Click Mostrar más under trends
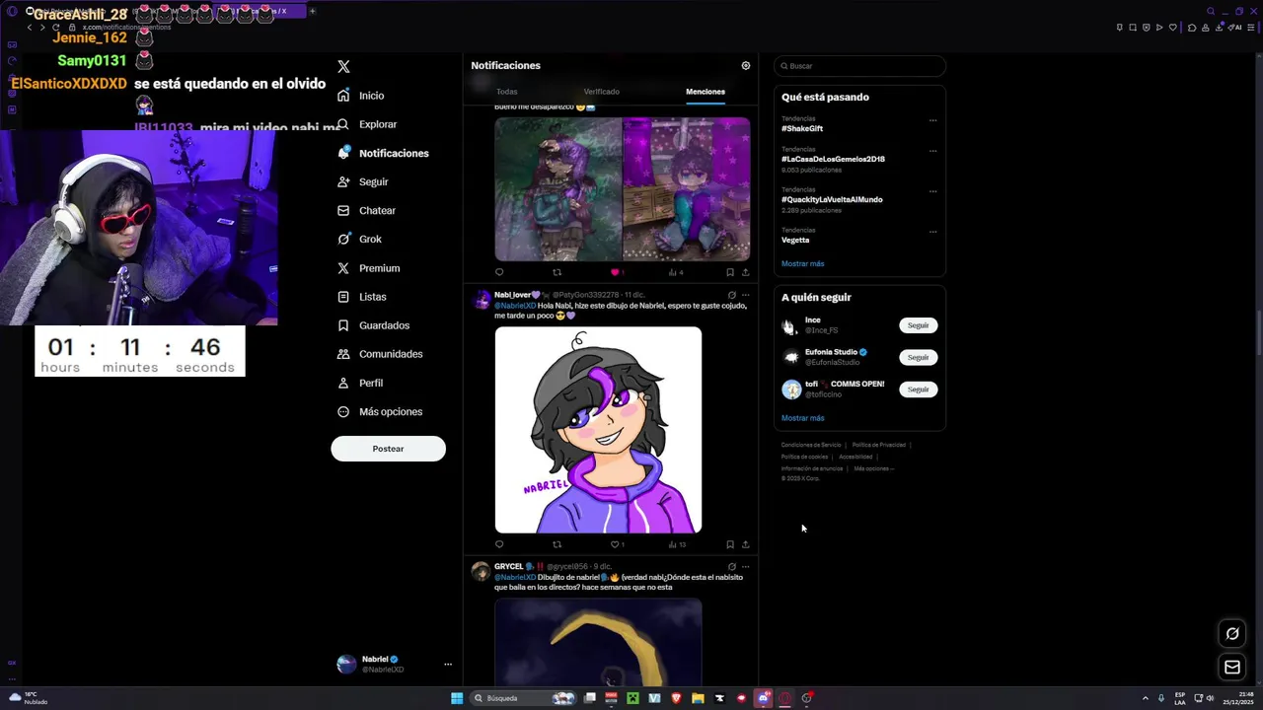 click(x=802, y=264)
